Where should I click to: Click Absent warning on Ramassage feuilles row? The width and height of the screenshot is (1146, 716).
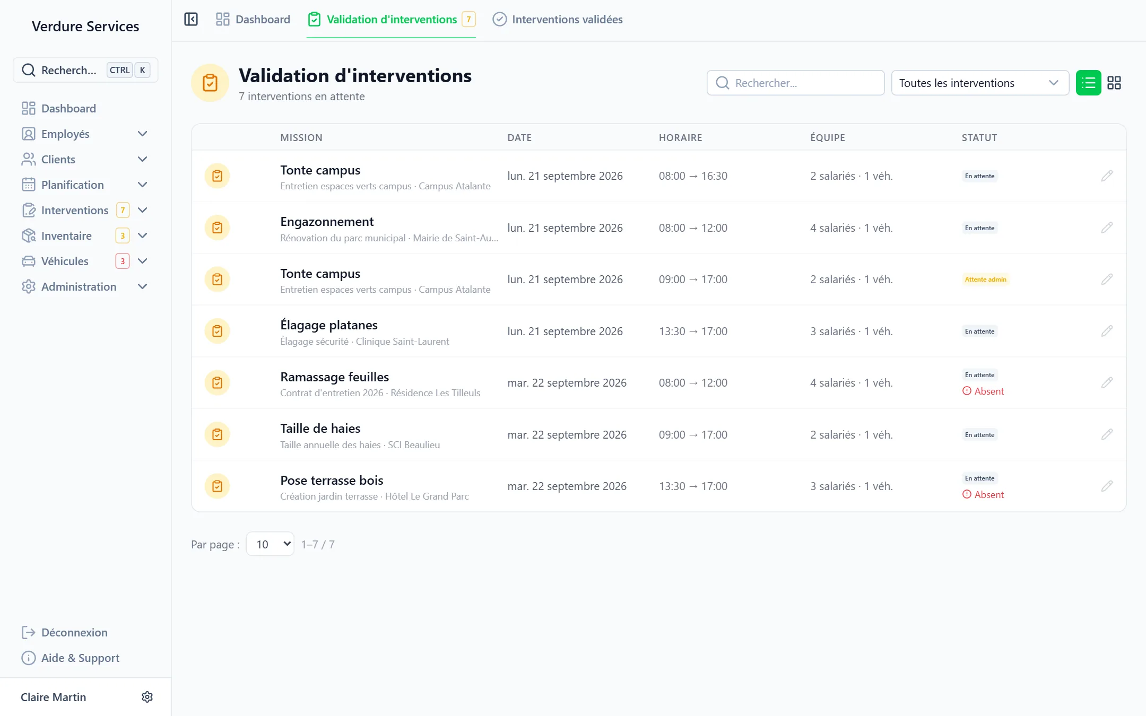tap(983, 391)
